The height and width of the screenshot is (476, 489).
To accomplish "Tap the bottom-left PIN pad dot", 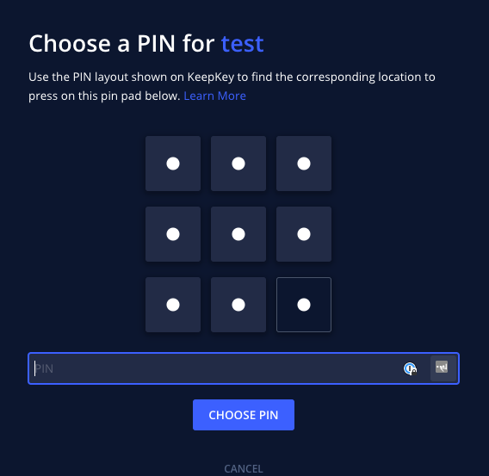I will (x=173, y=305).
